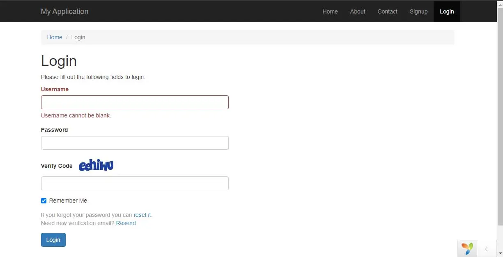Image resolution: width=503 pixels, height=257 pixels.
Task: Click Resend verification email link
Action: click(126, 223)
